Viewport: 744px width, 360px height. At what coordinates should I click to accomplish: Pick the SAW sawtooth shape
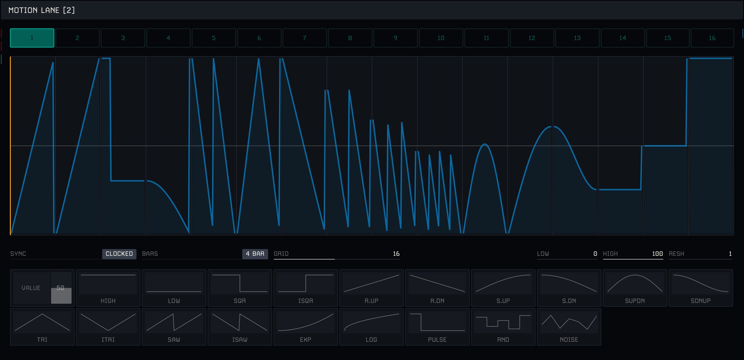tap(174, 326)
